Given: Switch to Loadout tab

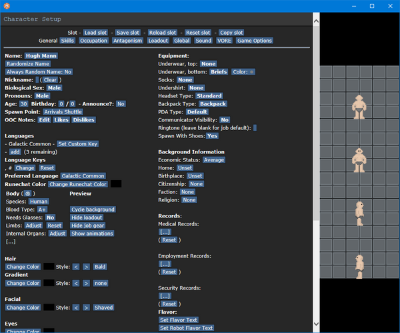Looking at the screenshot, I should click(x=158, y=41).
